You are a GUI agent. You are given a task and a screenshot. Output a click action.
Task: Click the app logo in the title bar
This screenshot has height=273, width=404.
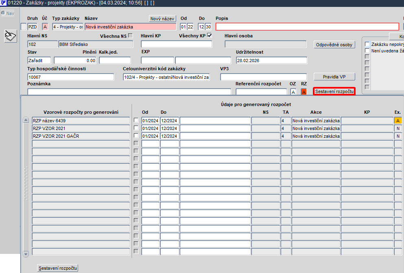4,3
